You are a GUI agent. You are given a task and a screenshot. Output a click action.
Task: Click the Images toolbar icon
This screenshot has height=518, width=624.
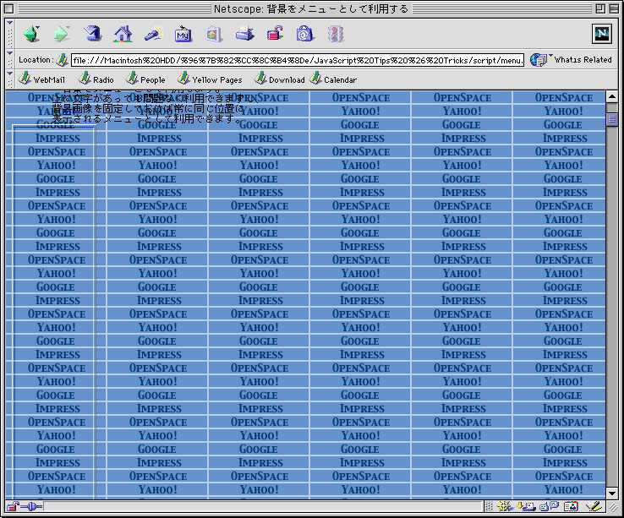213,34
